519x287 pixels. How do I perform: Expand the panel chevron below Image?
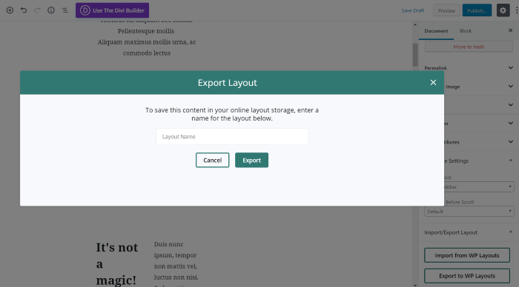pos(511,105)
